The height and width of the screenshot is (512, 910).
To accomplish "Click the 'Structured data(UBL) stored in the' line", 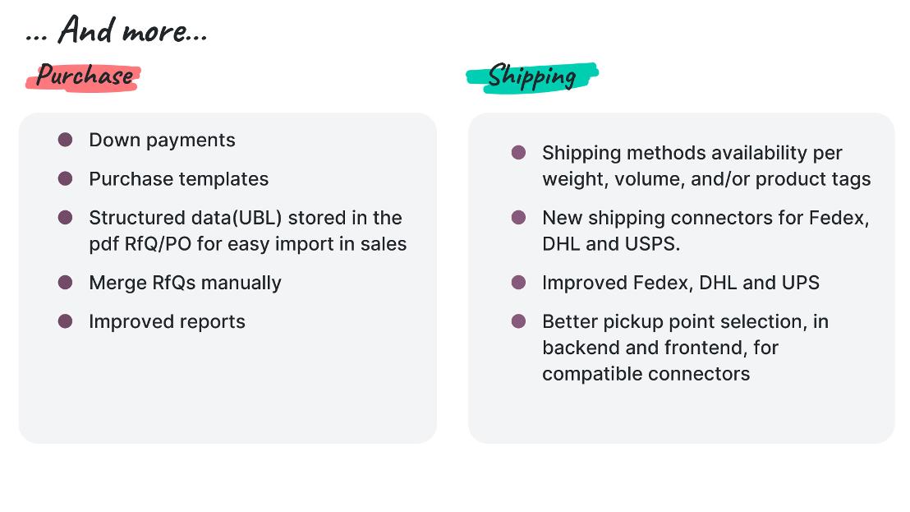I will coord(246,218).
